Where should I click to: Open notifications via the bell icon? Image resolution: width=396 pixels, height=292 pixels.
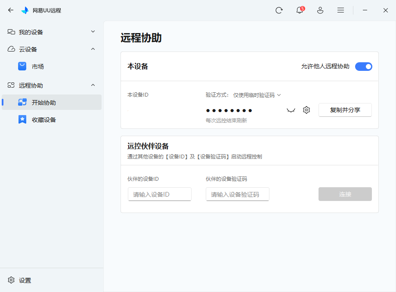(x=299, y=10)
